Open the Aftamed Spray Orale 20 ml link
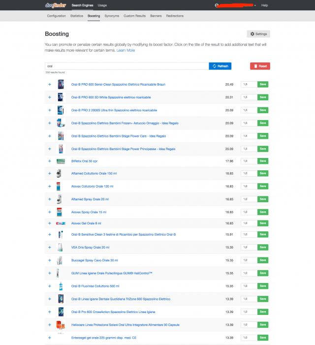This screenshot has height=345, width=315. (x=90, y=199)
